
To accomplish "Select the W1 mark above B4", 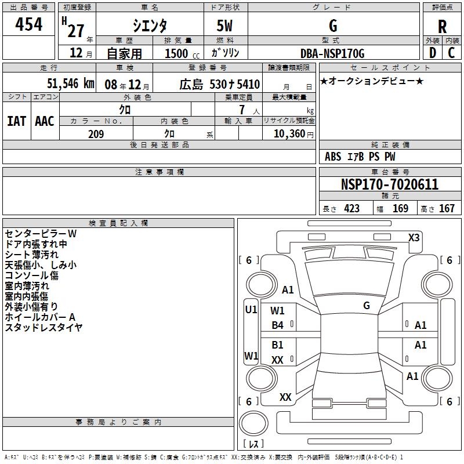I will (x=277, y=311).
